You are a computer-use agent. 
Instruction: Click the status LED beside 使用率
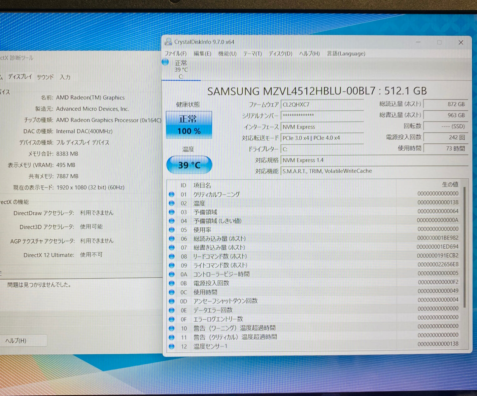[172, 230]
